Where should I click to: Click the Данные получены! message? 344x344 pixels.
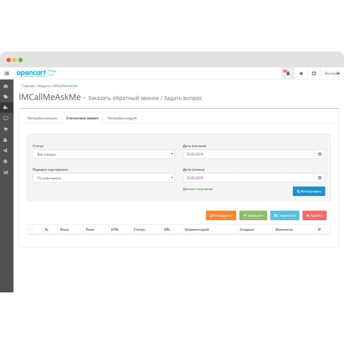(x=198, y=189)
